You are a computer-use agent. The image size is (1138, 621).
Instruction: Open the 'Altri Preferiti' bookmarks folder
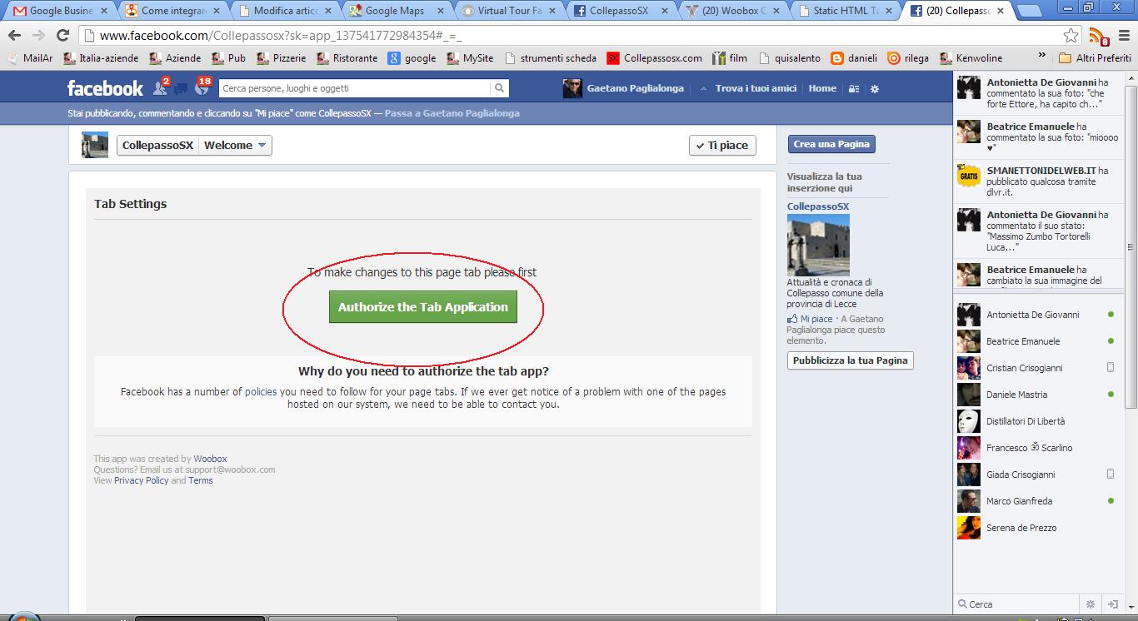click(x=1095, y=58)
